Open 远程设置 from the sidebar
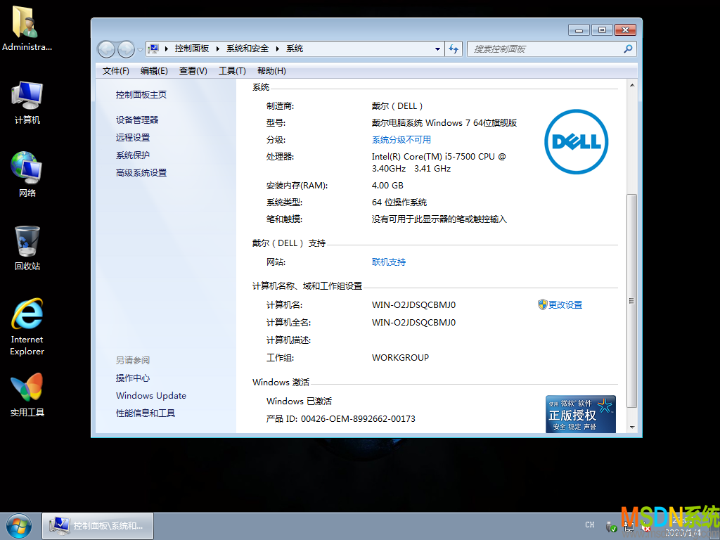 click(133, 137)
